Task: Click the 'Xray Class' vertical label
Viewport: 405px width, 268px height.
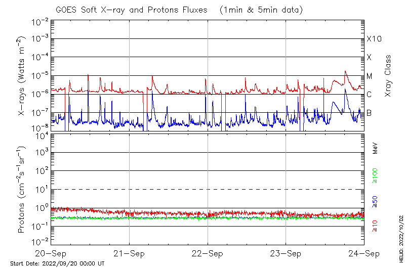Action: point(388,76)
